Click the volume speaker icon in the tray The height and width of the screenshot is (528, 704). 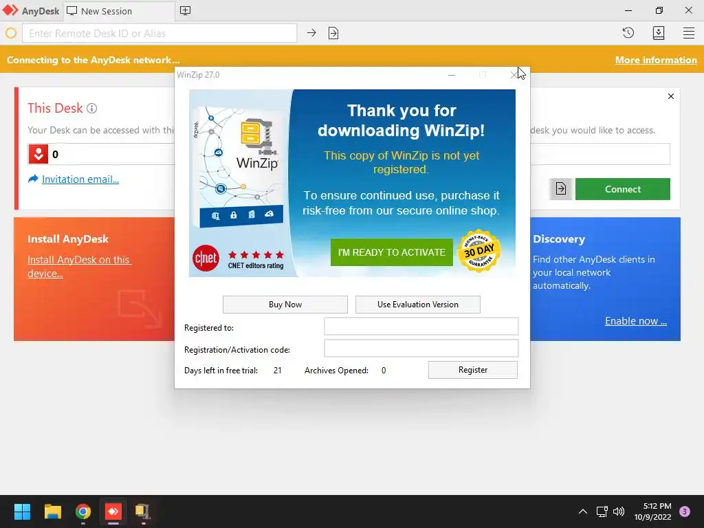coord(619,511)
